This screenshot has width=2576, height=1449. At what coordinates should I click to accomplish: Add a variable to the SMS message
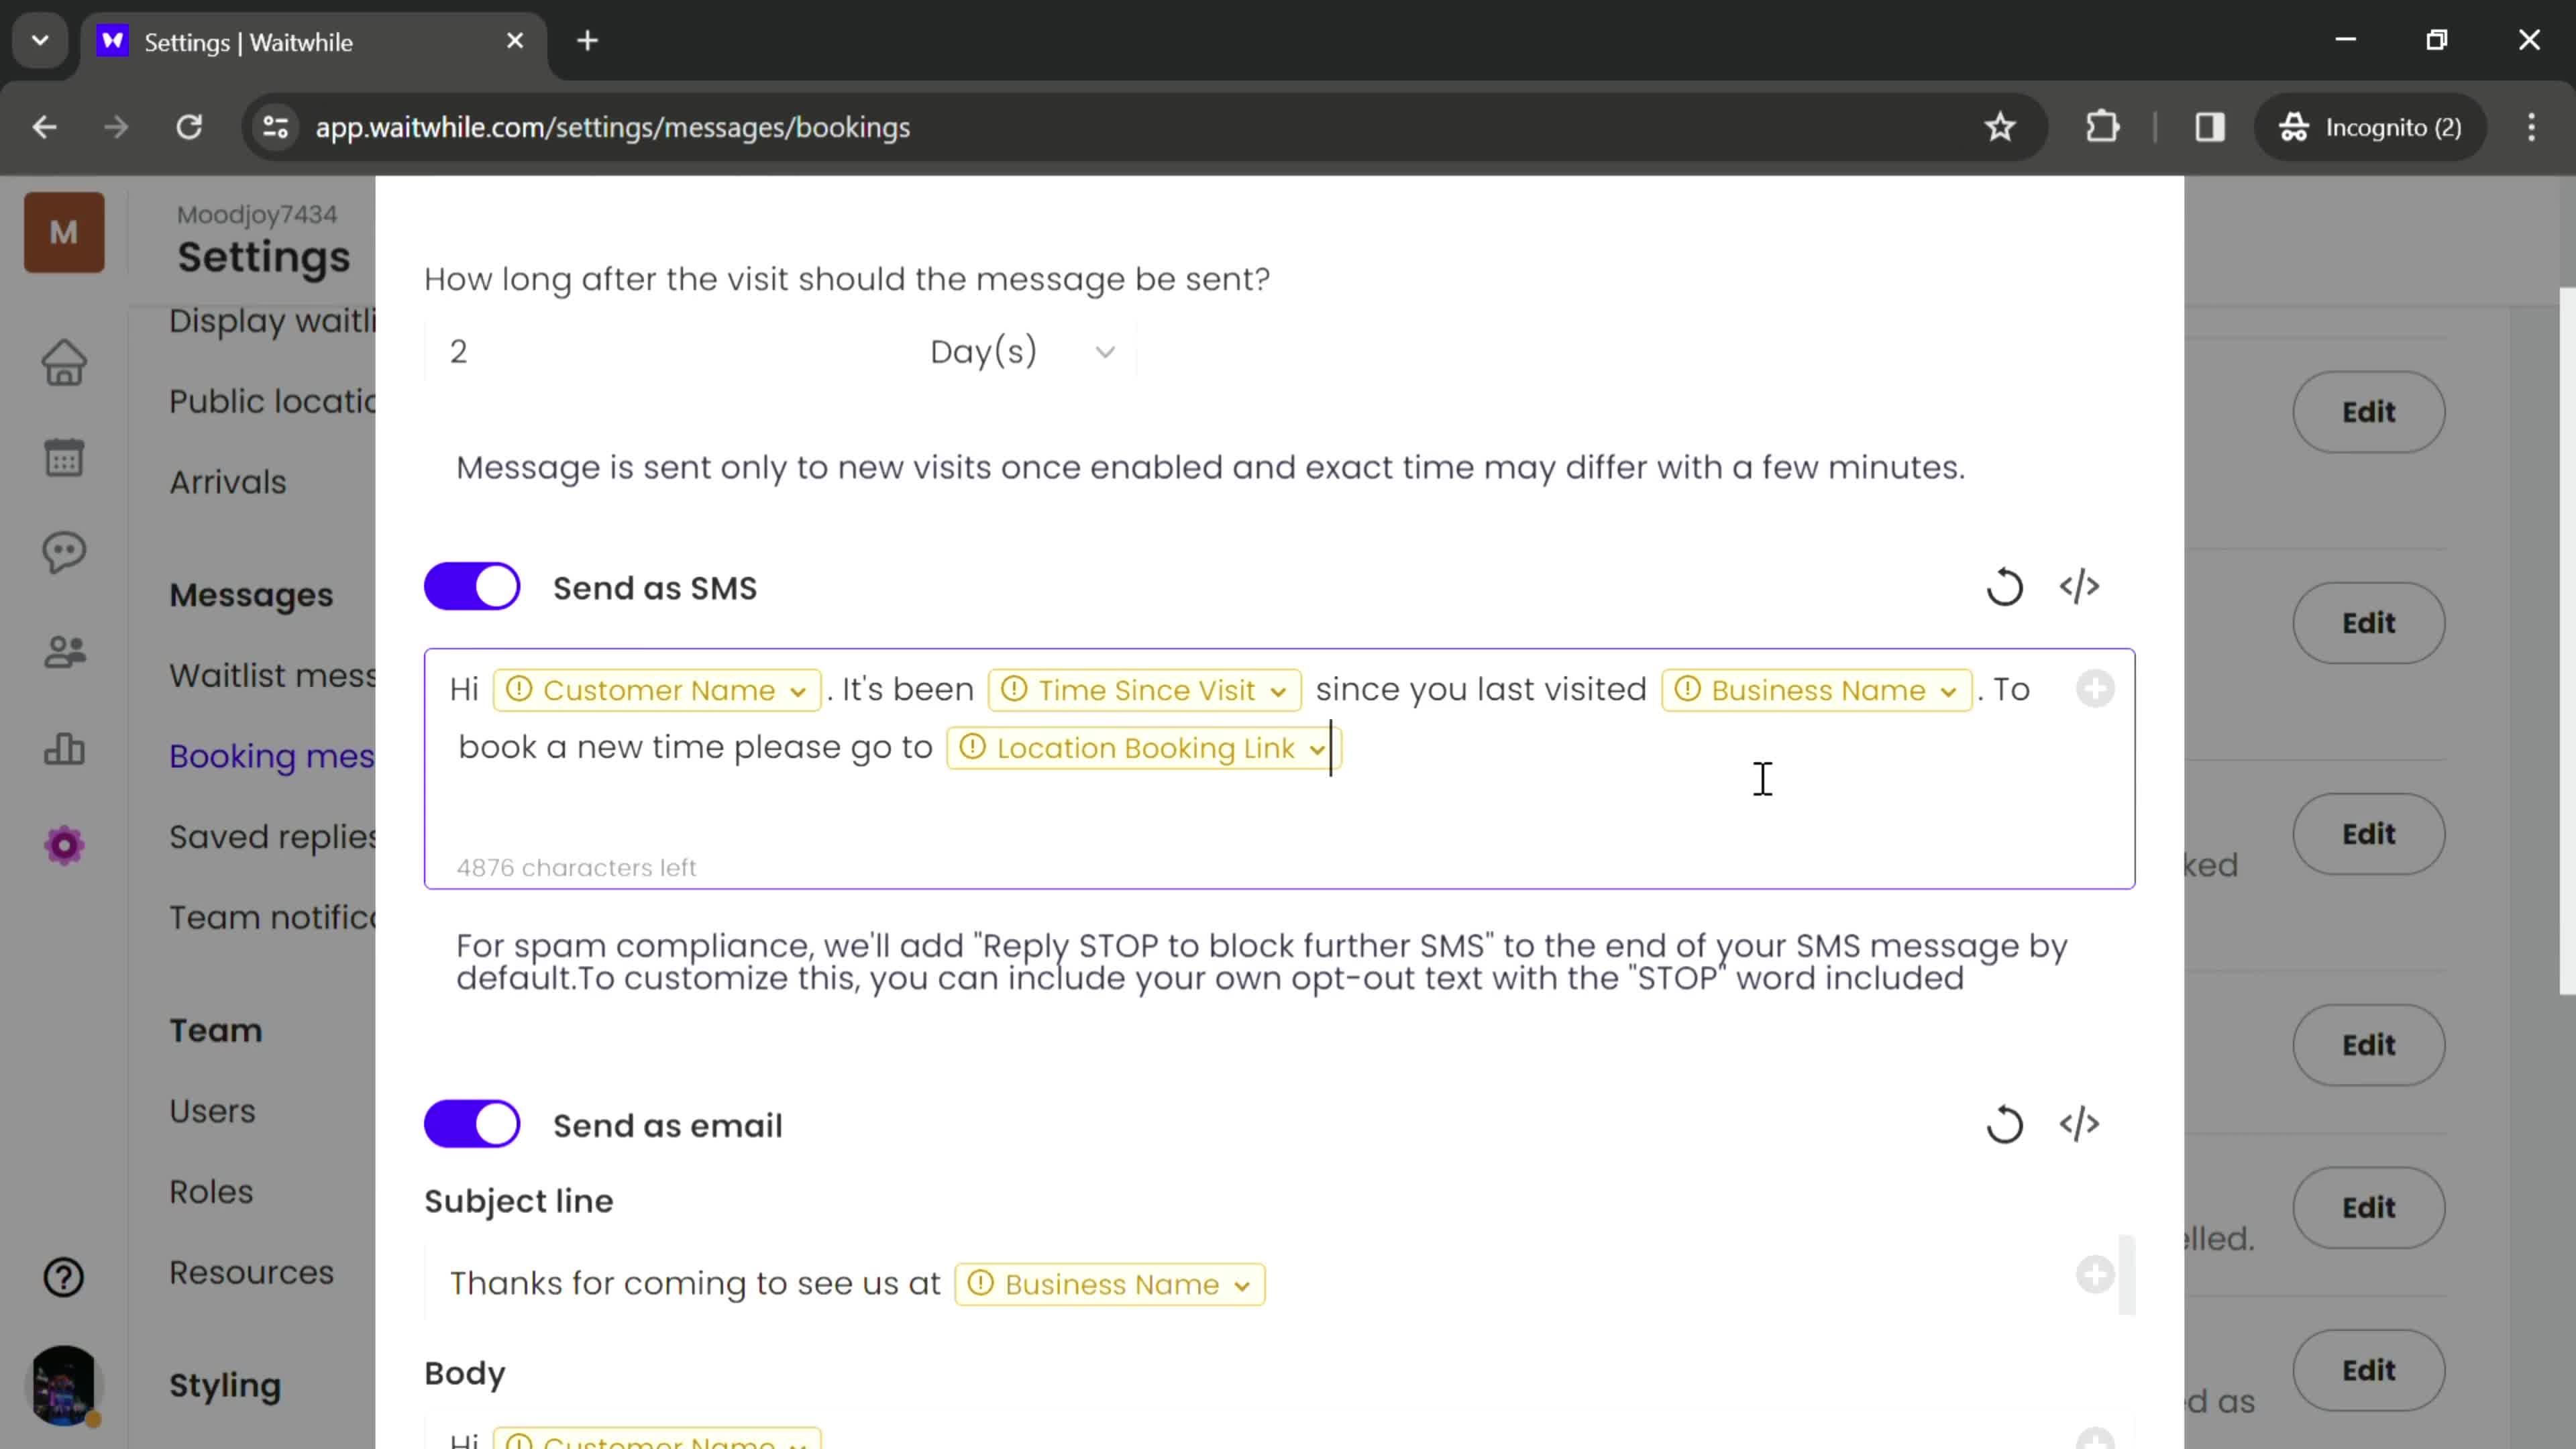point(2095,689)
